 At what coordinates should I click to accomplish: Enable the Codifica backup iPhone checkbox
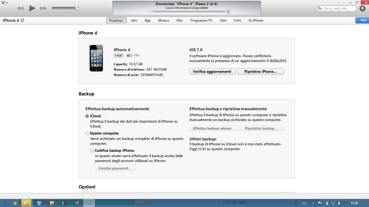tap(92, 150)
